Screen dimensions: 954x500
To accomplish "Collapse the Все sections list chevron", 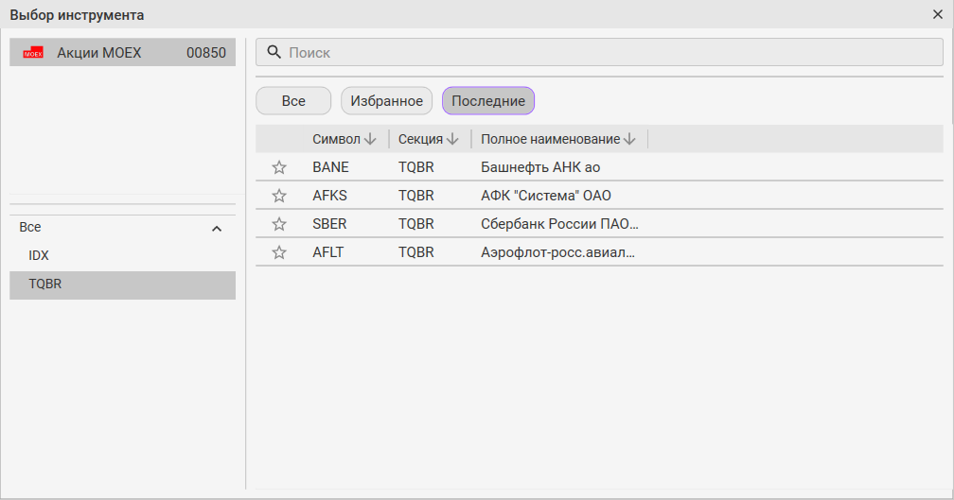I will coord(217,229).
